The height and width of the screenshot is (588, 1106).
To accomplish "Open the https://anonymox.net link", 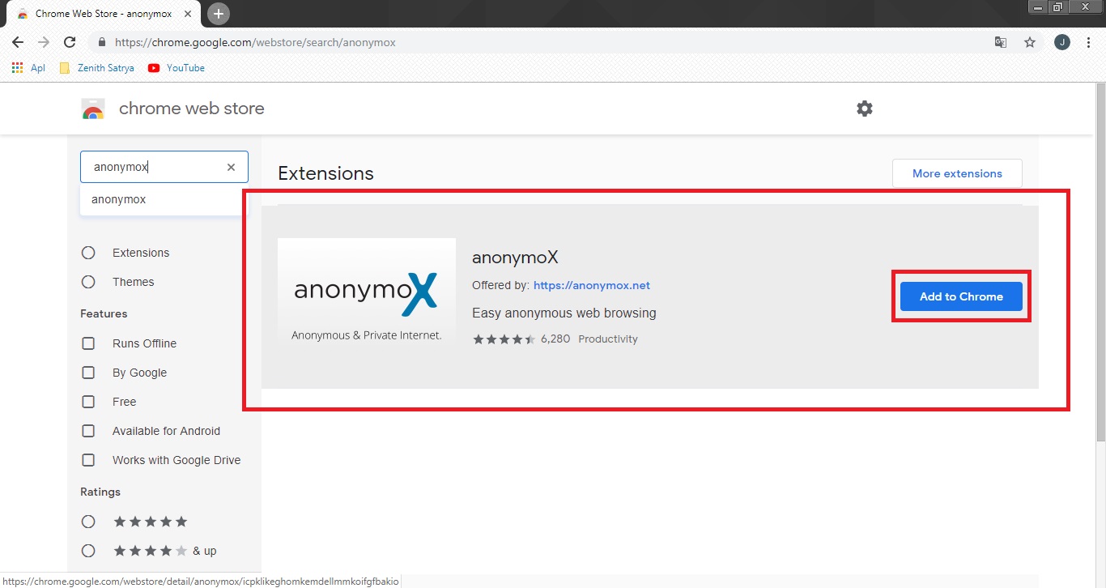I will click(x=592, y=285).
